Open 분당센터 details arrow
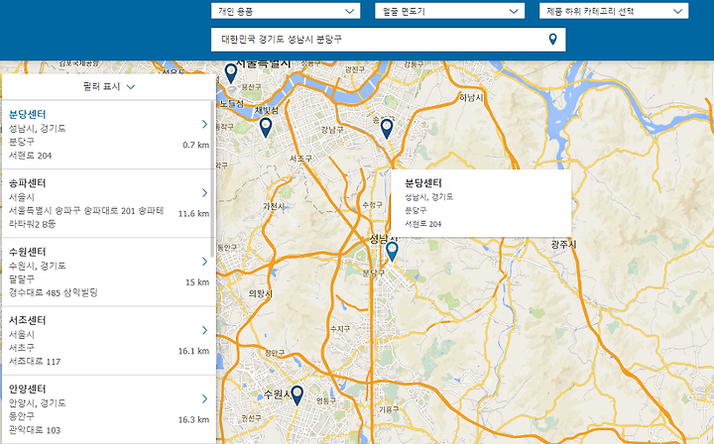 [x=204, y=124]
